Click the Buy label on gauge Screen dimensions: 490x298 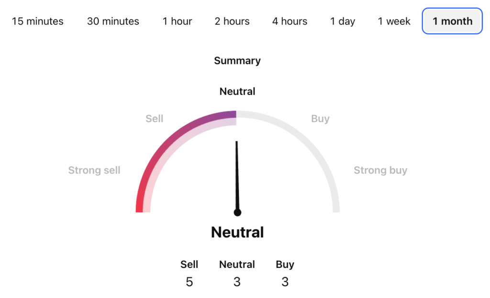pyautogui.click(x=320, y=118)
